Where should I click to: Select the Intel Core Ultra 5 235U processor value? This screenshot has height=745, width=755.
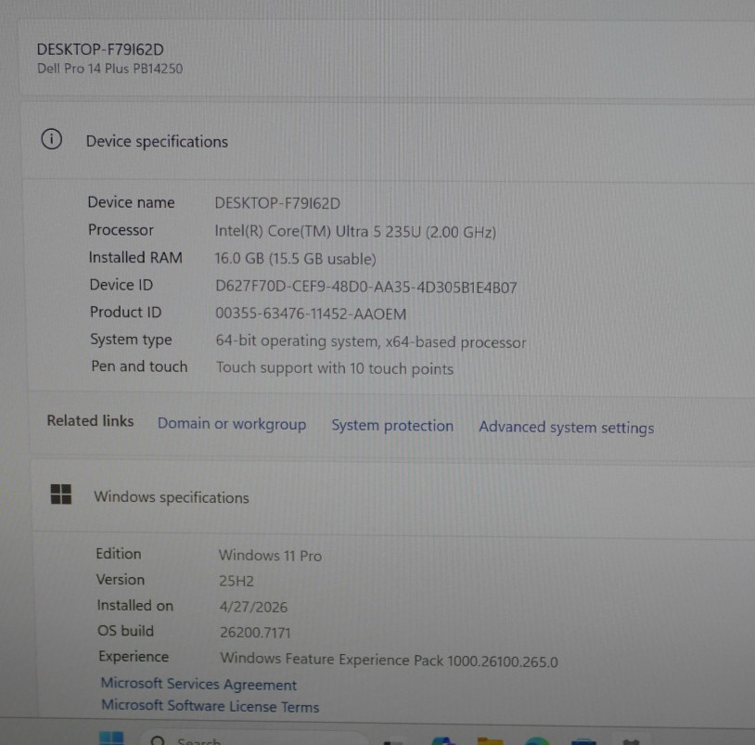[x=355, y=232]
